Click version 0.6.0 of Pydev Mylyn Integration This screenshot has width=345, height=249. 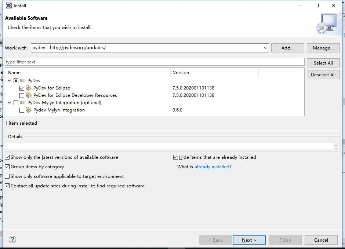pyautogui.click(x=178, y=110)
